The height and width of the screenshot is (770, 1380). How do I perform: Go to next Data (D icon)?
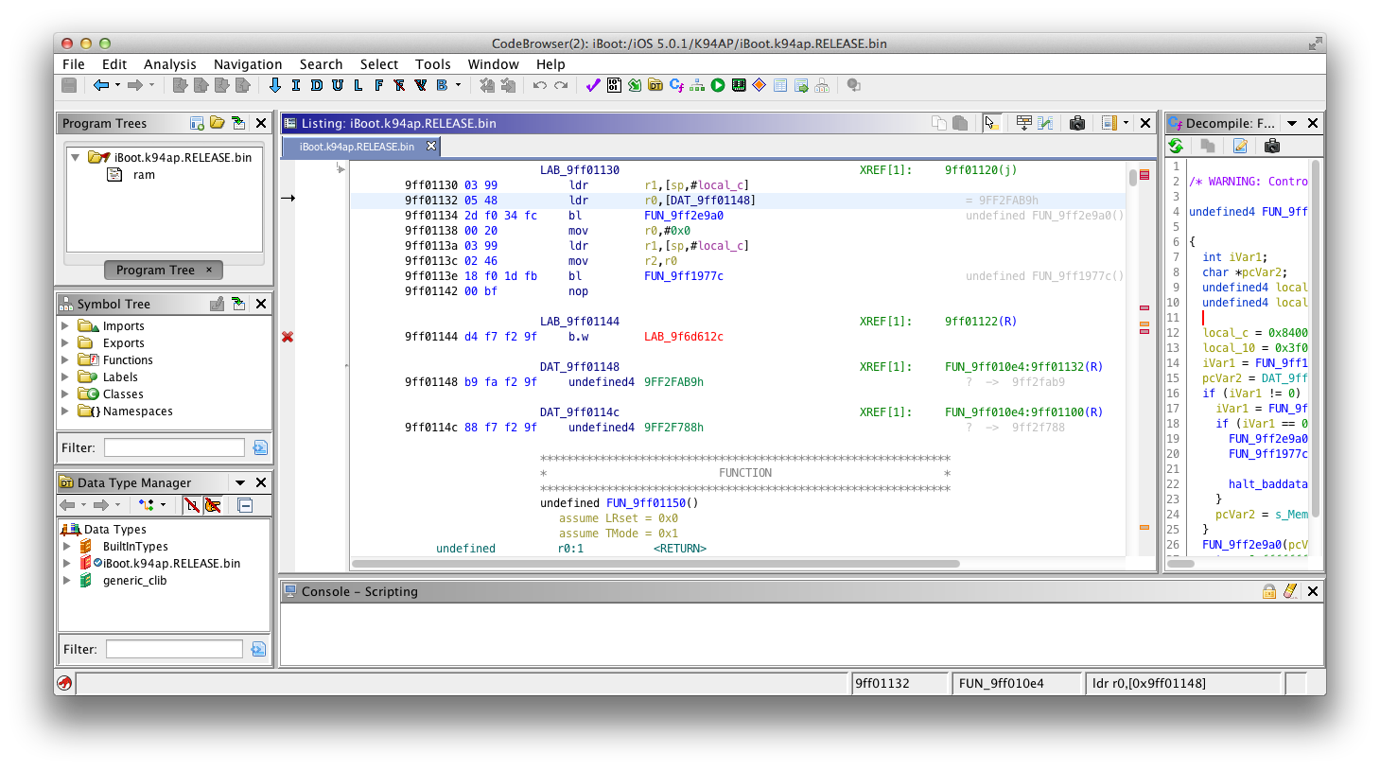316,85
